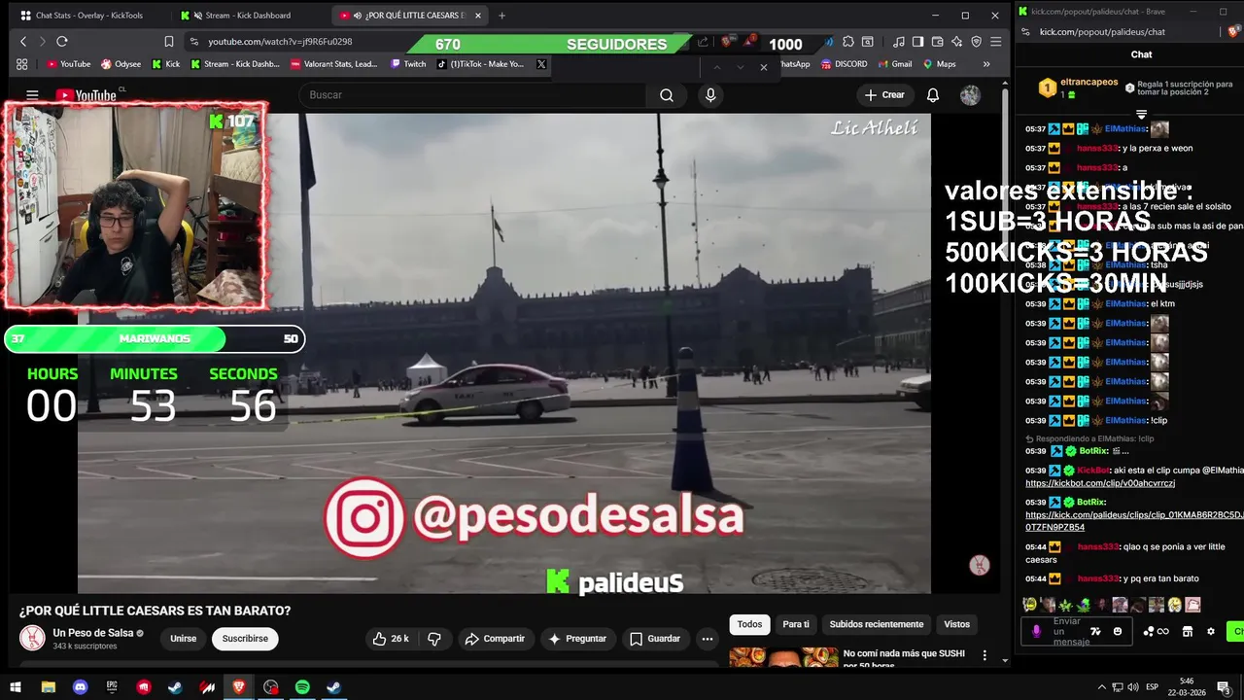
Task: Close the find bar with X
Action: pyautogui.click(x=764, y=67)
